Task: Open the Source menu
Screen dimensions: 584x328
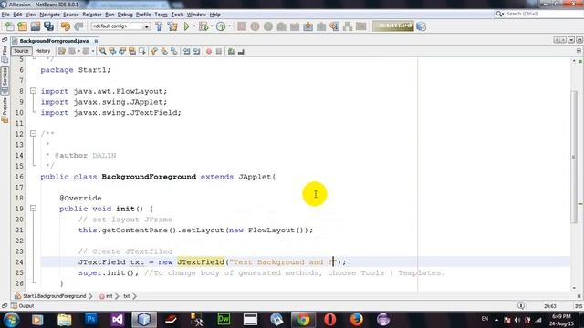Action: click(x=71, y=15)
